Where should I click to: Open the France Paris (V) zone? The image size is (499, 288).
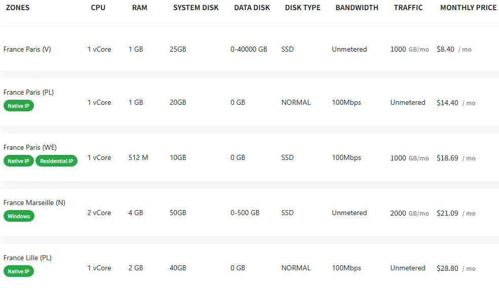(27, 49)
